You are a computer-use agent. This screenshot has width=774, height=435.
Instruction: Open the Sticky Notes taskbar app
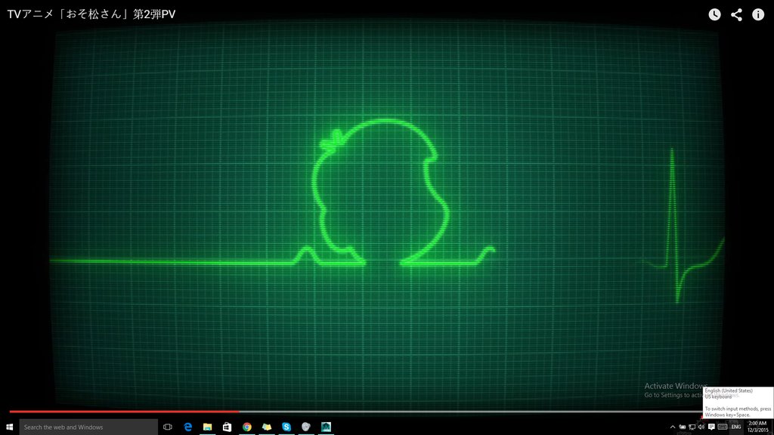click(x=267, y=427)
